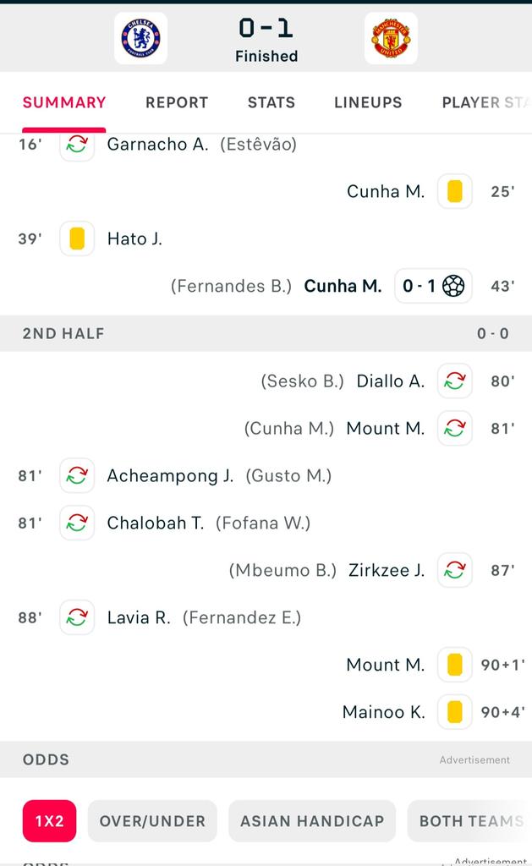This screenshot has width=532, height=866.
Task: Switch to the REPORT tab
Action: [177, 102]
